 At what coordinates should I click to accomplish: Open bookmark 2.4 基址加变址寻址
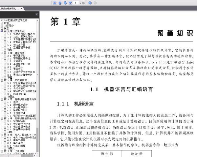point(19,64)
